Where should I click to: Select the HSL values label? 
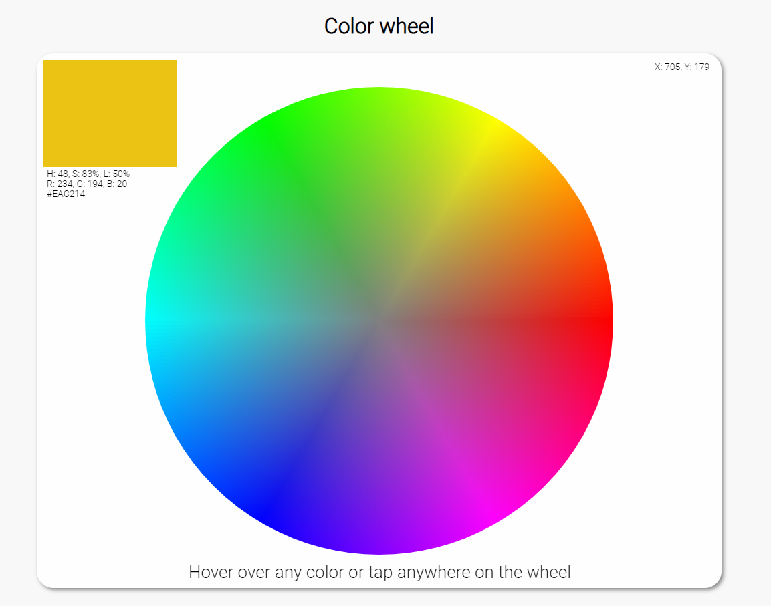pos(88,174)
